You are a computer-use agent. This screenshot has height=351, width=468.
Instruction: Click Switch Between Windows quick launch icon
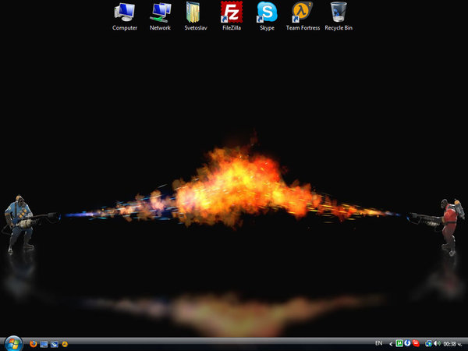55,344
